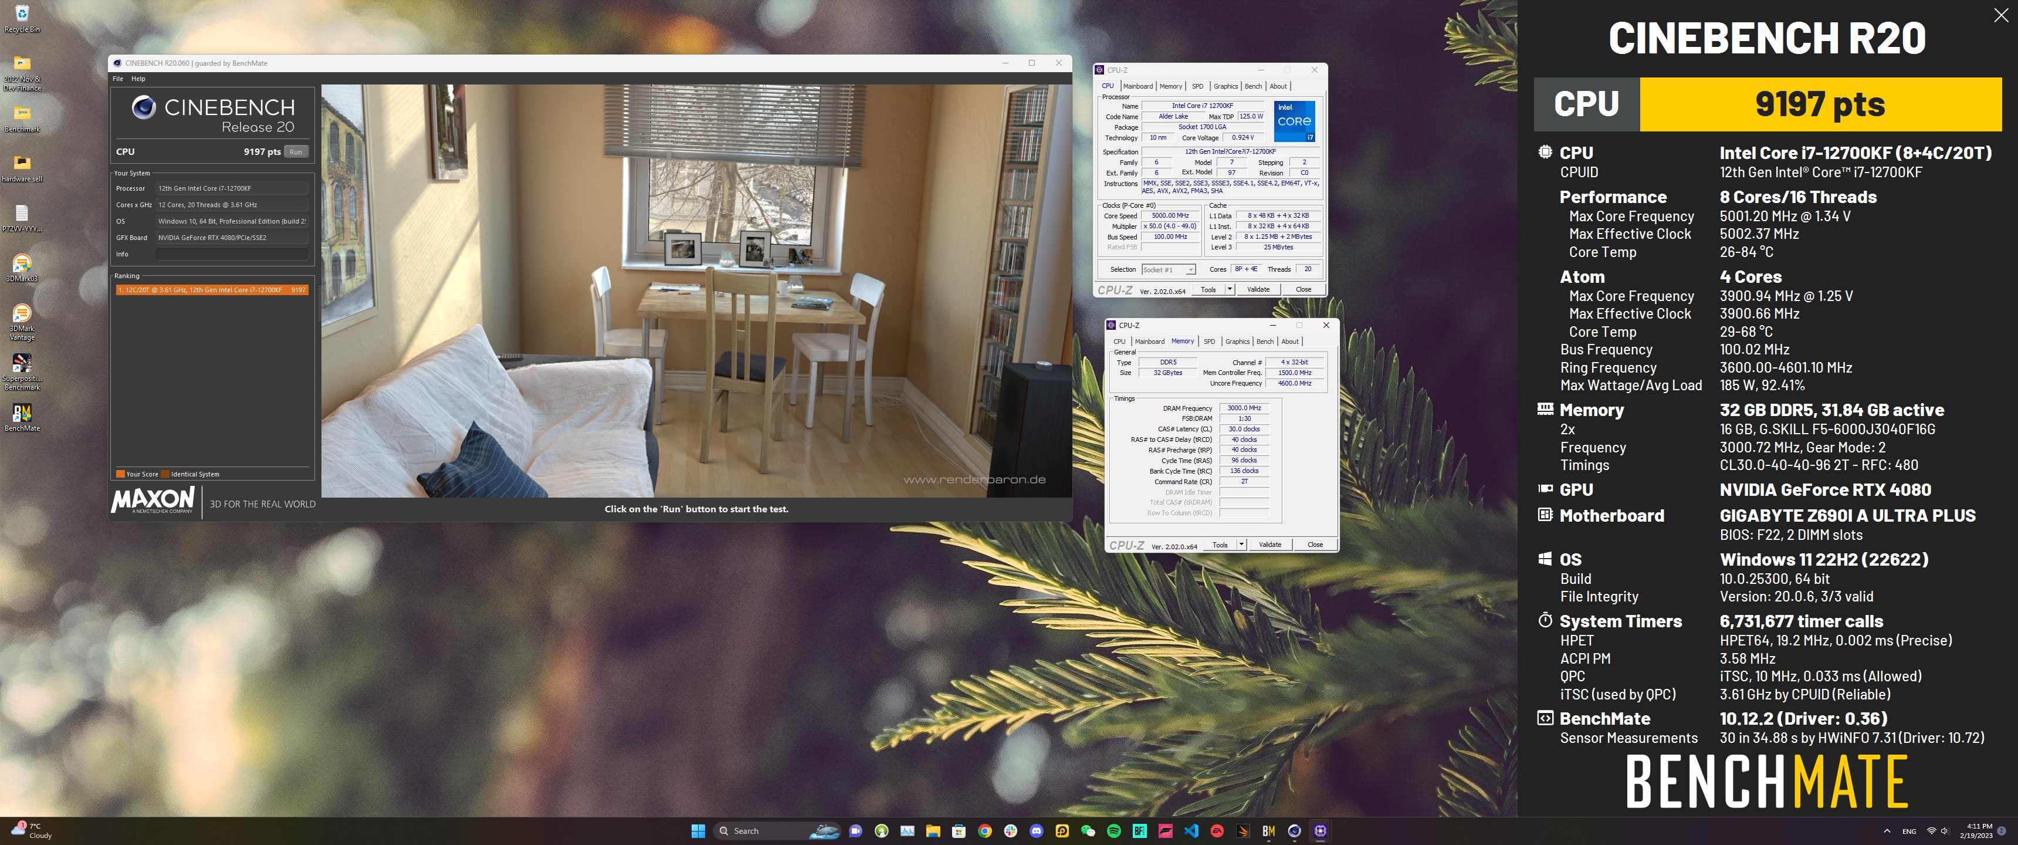Open the P72VV-YYY text file on desktop
Viewport: 2018px width, 845px height.
(x=22, y=218)
